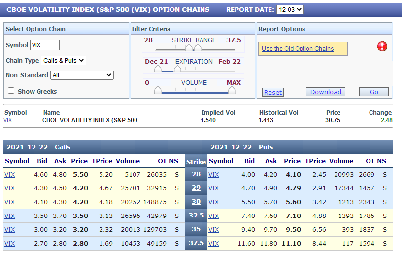
Task: Open the VIX symbol link in summary row
Action: 8,120
